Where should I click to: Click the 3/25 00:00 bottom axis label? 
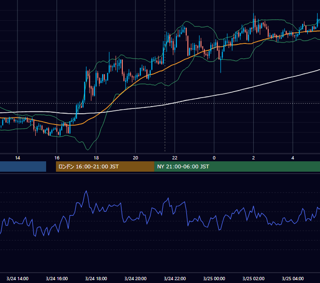[x=214, y=278]
